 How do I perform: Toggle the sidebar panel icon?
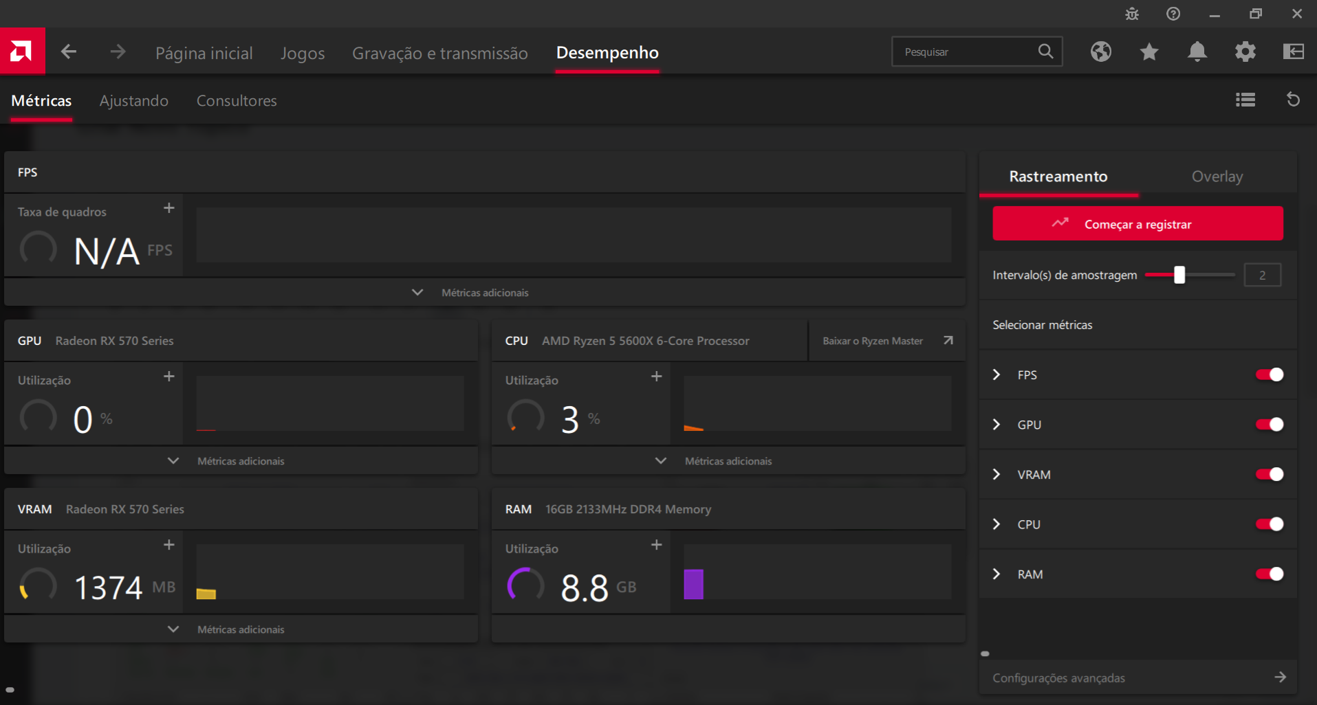(x=1294, y=52)
